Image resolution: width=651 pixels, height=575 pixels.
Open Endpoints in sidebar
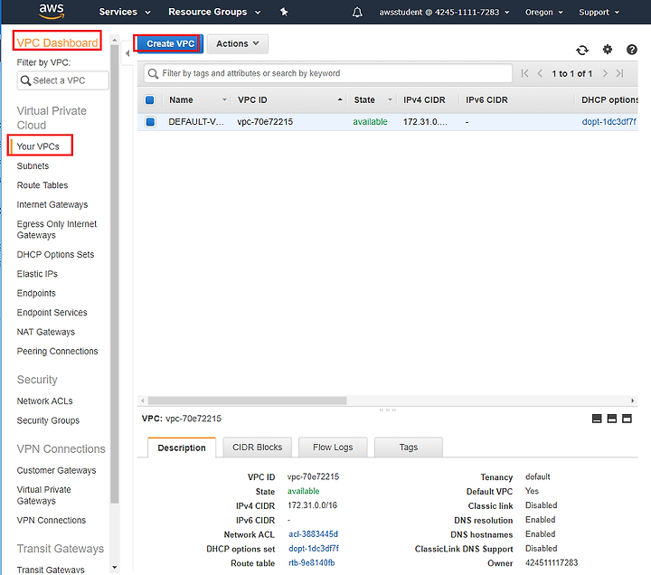click(x=36, y=293)
